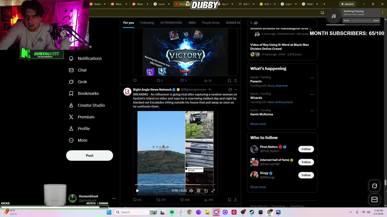Open more options for Gavin McKenna trend
This screenshot has height=217, width=387.
pyautogui.click(x=312, y=111)
